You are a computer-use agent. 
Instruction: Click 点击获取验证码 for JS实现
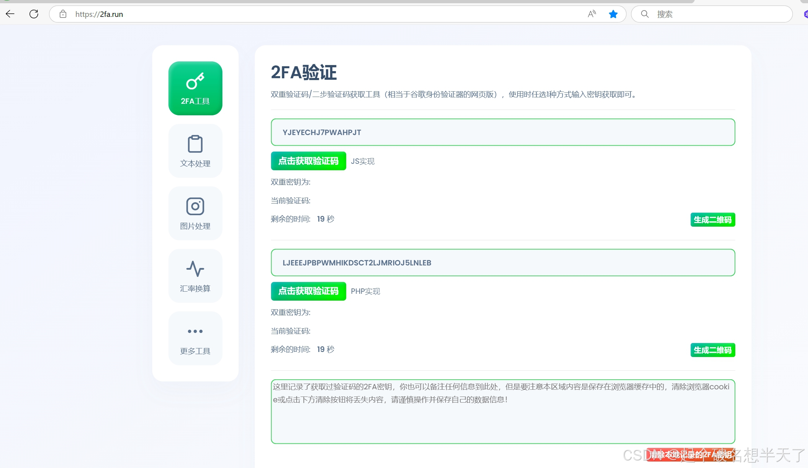[x=308, y=161]
